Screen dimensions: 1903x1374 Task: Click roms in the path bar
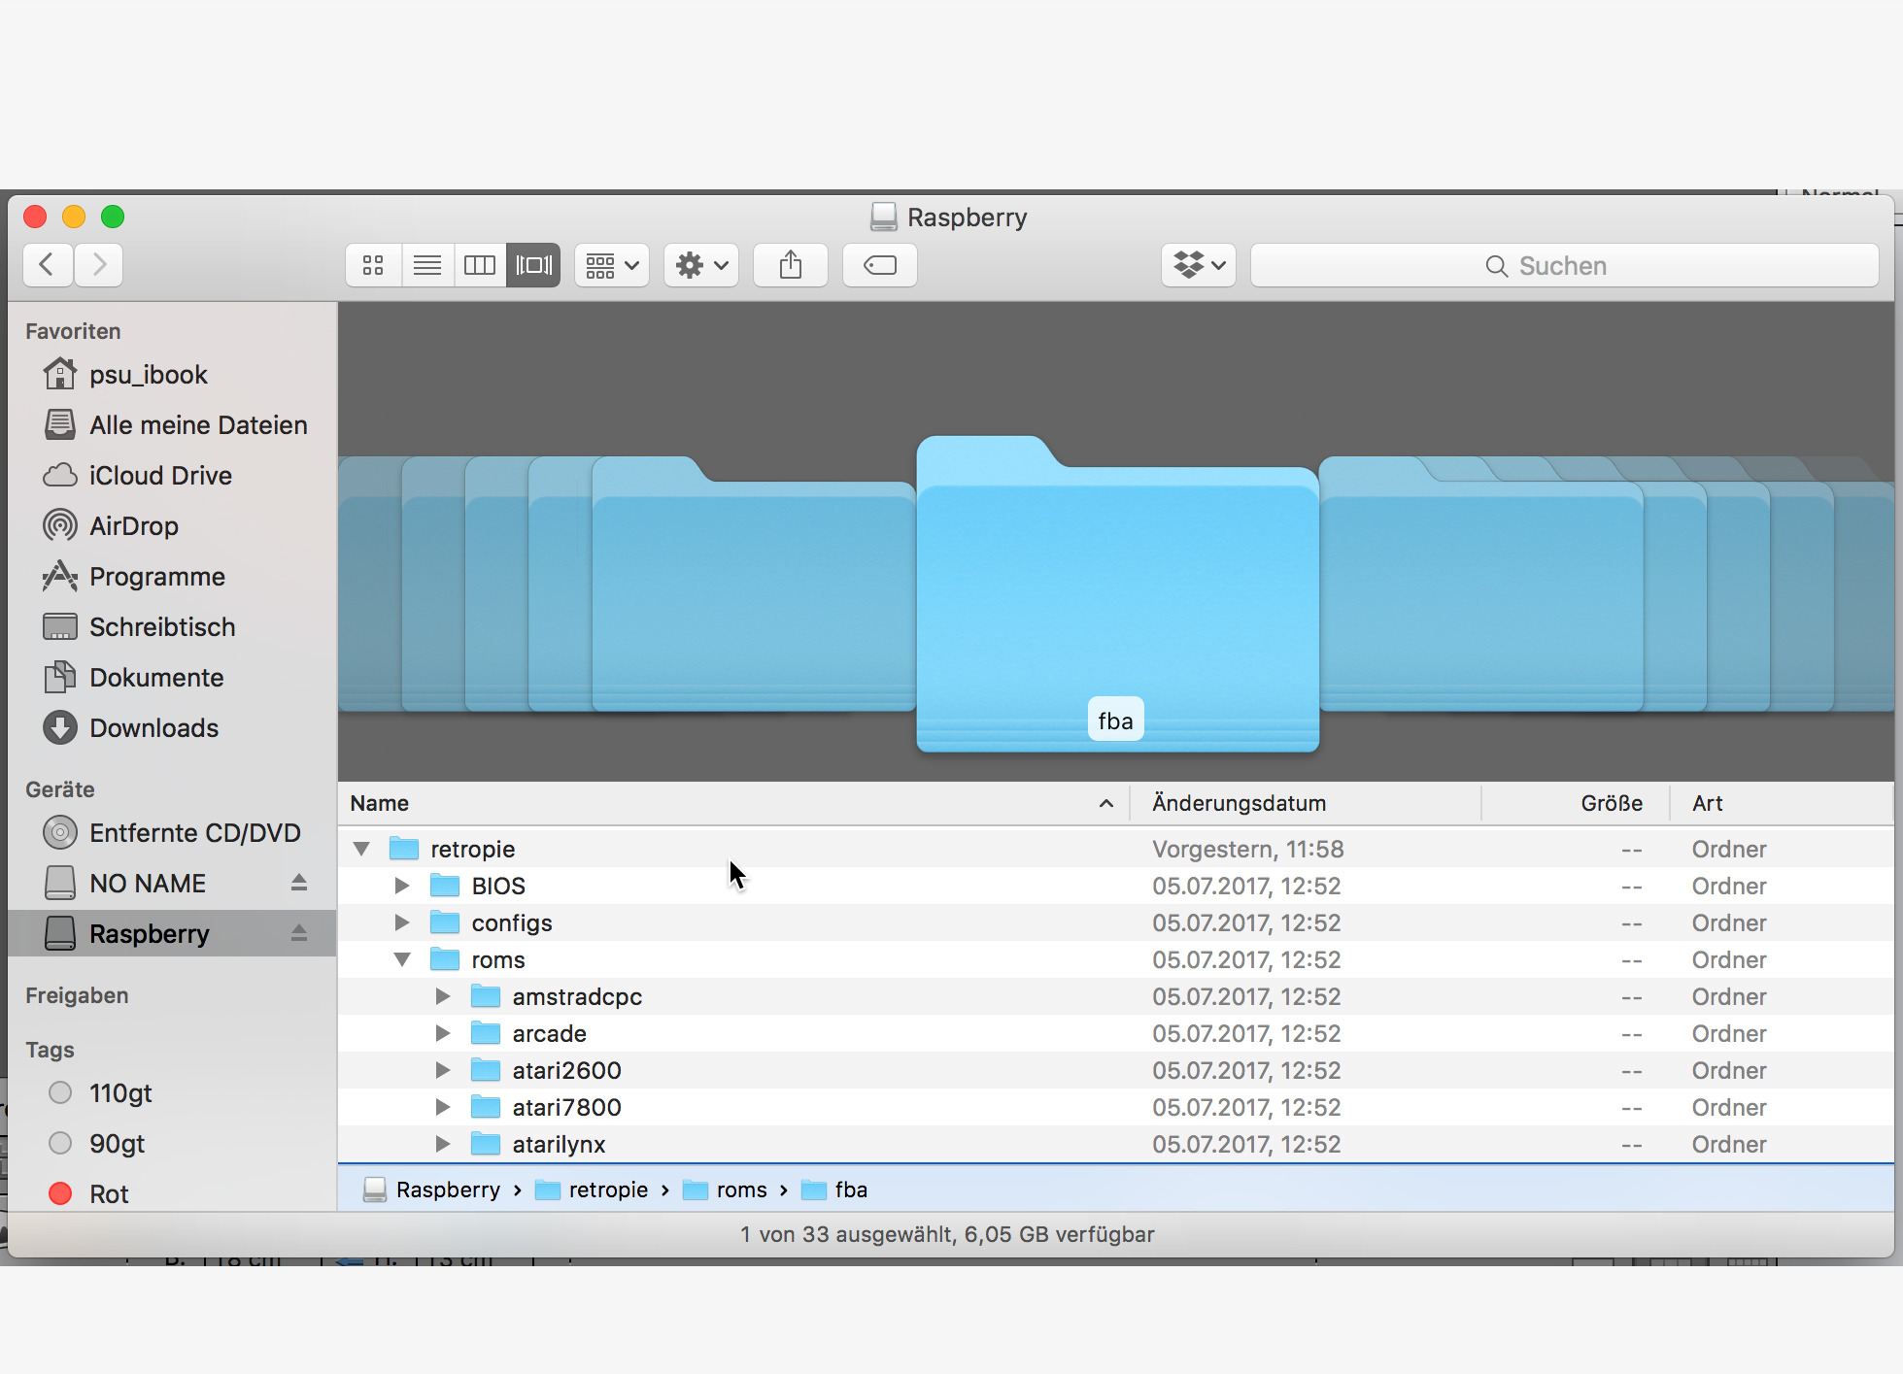740,1190
